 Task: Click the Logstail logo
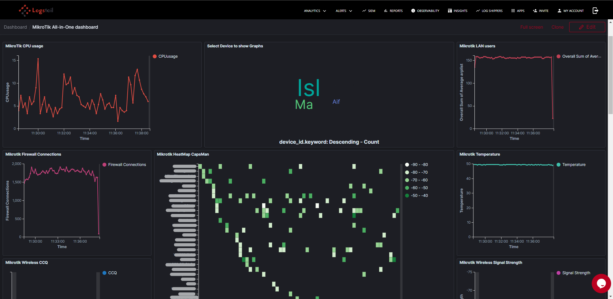pos(36,10)
